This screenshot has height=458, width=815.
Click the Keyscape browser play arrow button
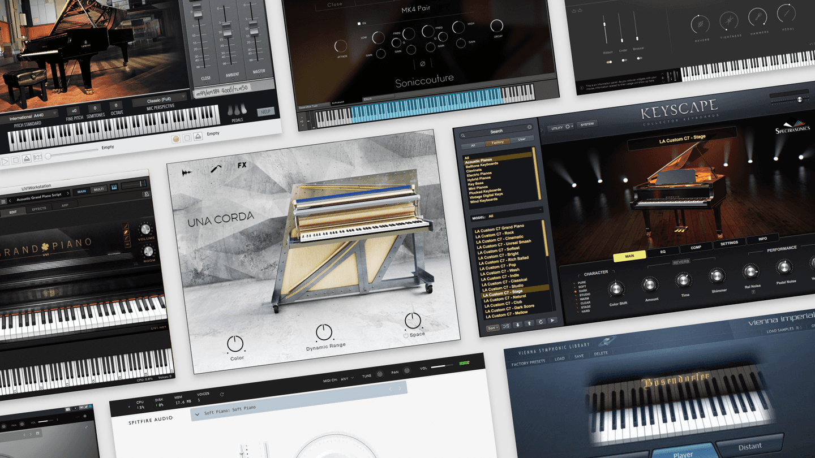(552, 321)
